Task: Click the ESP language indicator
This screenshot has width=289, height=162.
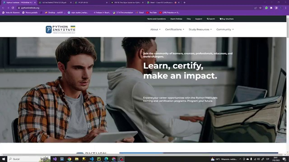Action: 268,159
